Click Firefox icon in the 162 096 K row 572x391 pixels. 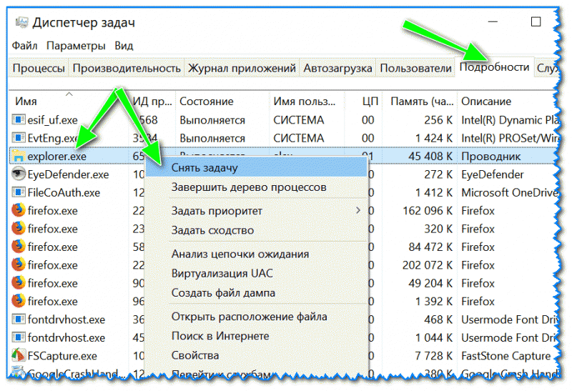coord(19,210)
